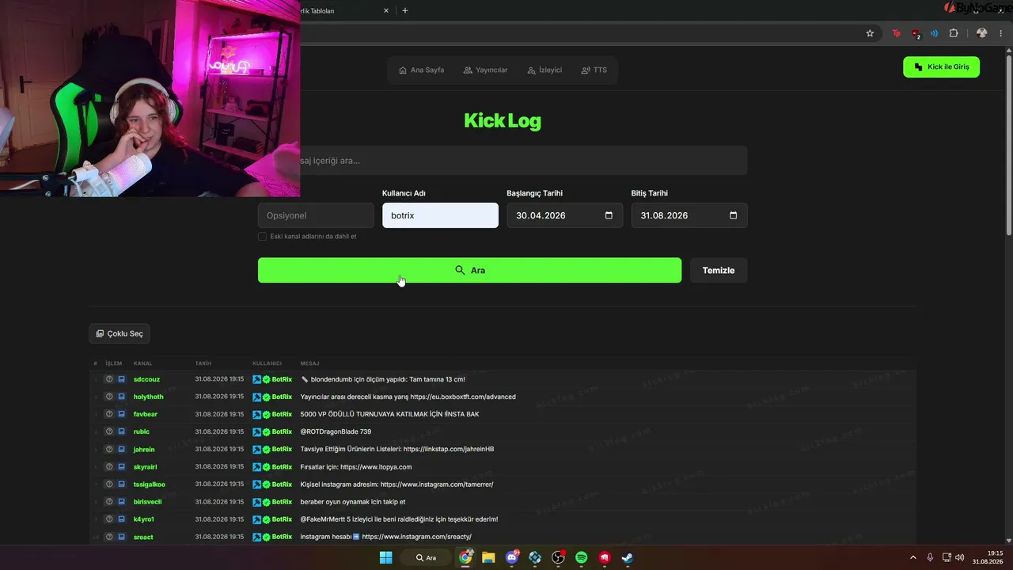Image resolution: width=1013 pixels, height=570 pixels.
Task: Open the info icon for the skyrairl row
Action: pos(109,467)
